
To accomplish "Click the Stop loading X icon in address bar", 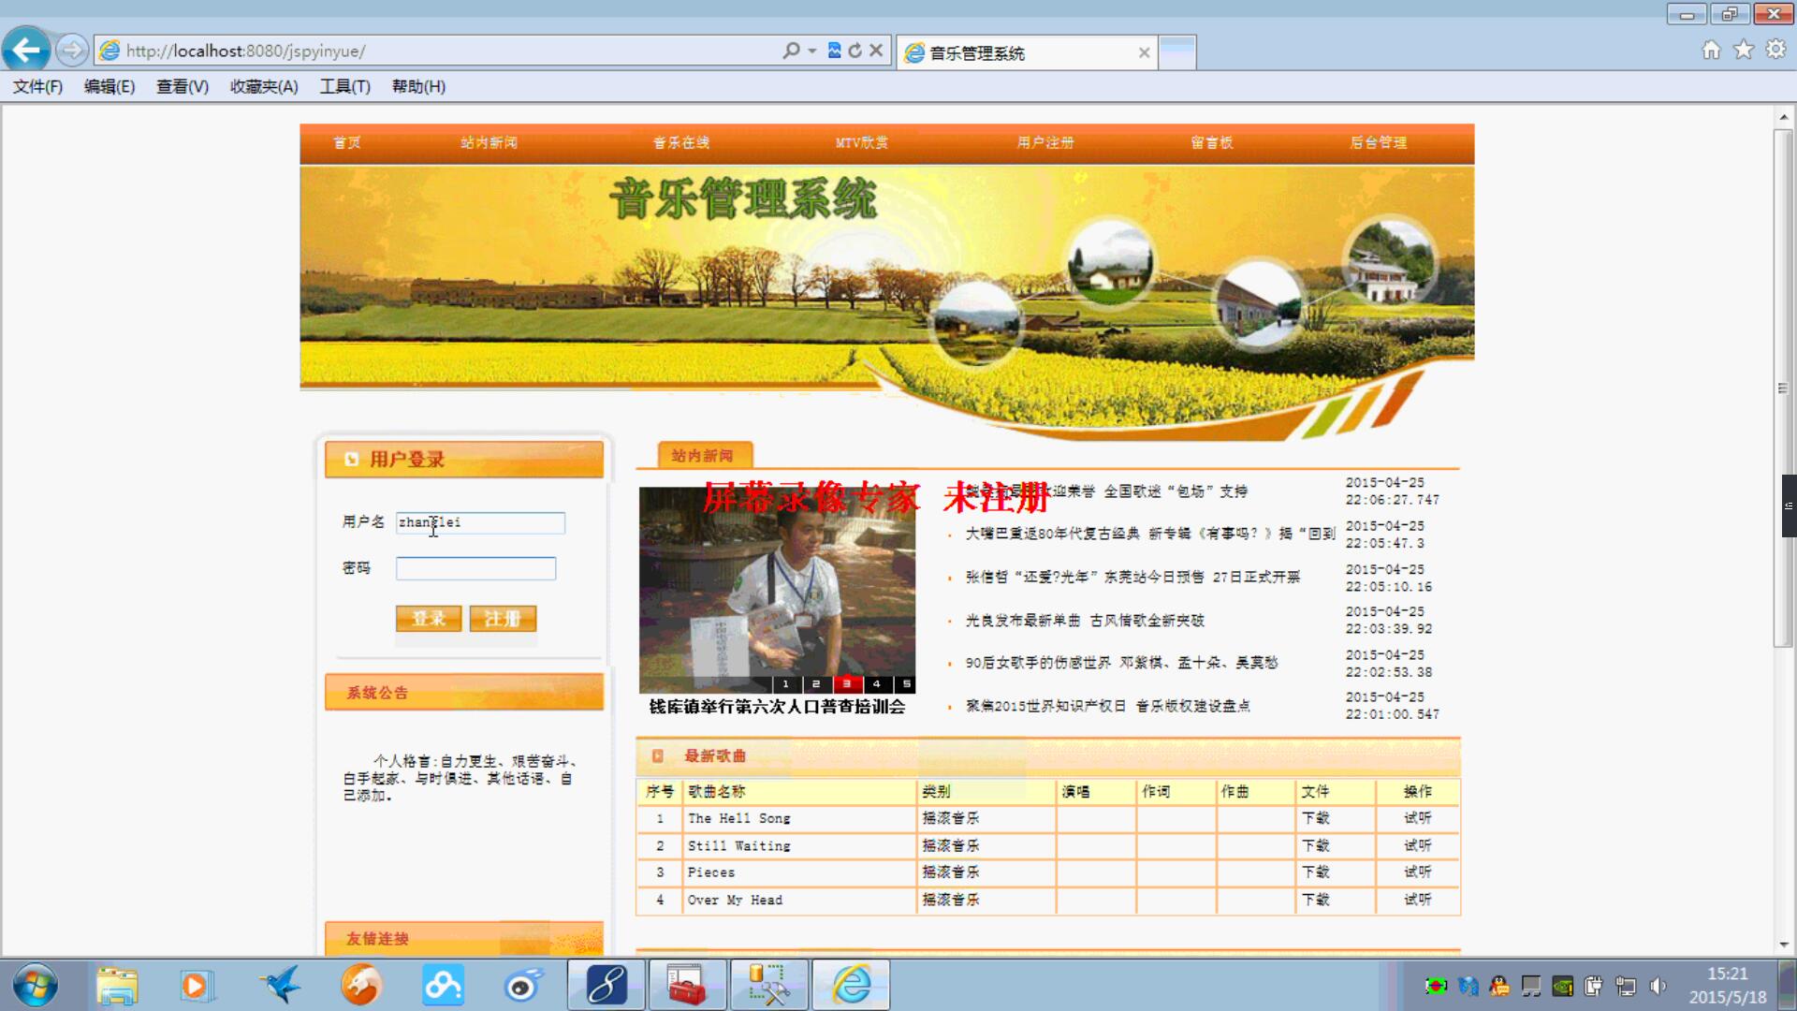I will pos(876,51).
